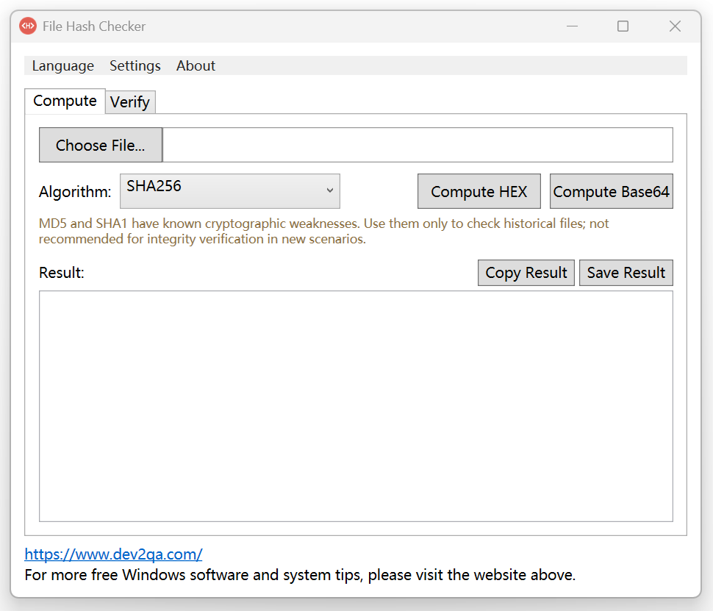
Task: Click the Compute Base64 button
Action: point(611,191)
